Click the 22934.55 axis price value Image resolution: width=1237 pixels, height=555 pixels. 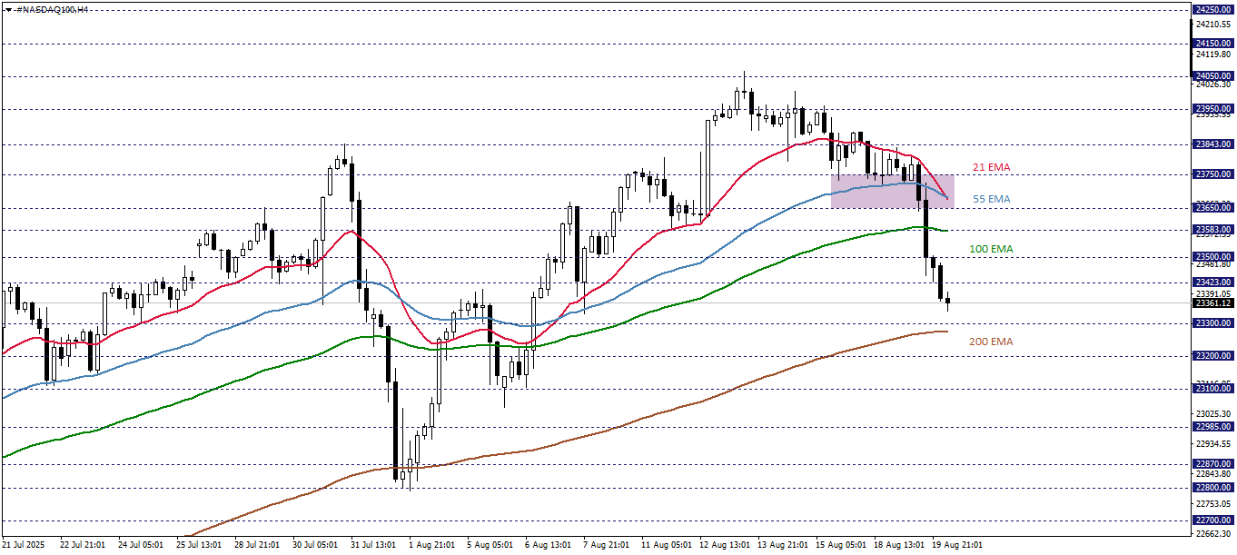click(1214, 444)
